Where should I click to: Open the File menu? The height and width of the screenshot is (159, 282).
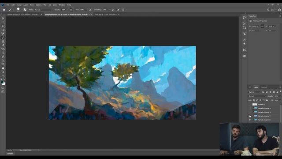(x=8, y=5)
